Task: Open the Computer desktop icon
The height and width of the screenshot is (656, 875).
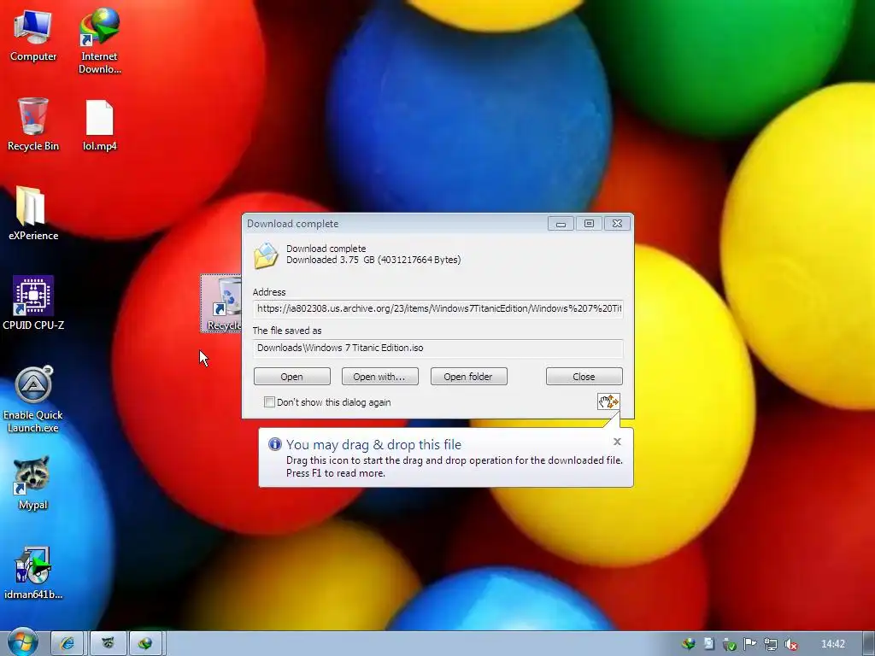Action: tap(33, 36)
